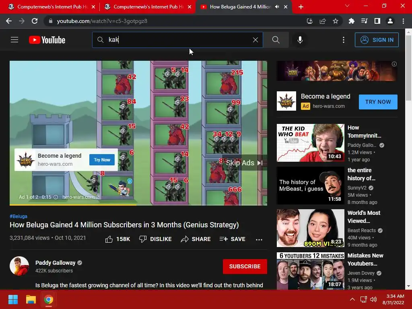412x309 pixels.
Task: Open the Paddy Galloway channel name link
Action: [x=56, y=263]
